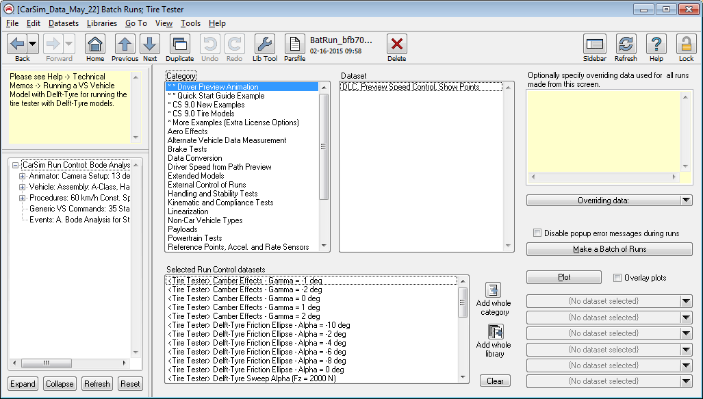Click the Expand button below tree
Viewport: 703px width, 399px height.
coord(23,384)
